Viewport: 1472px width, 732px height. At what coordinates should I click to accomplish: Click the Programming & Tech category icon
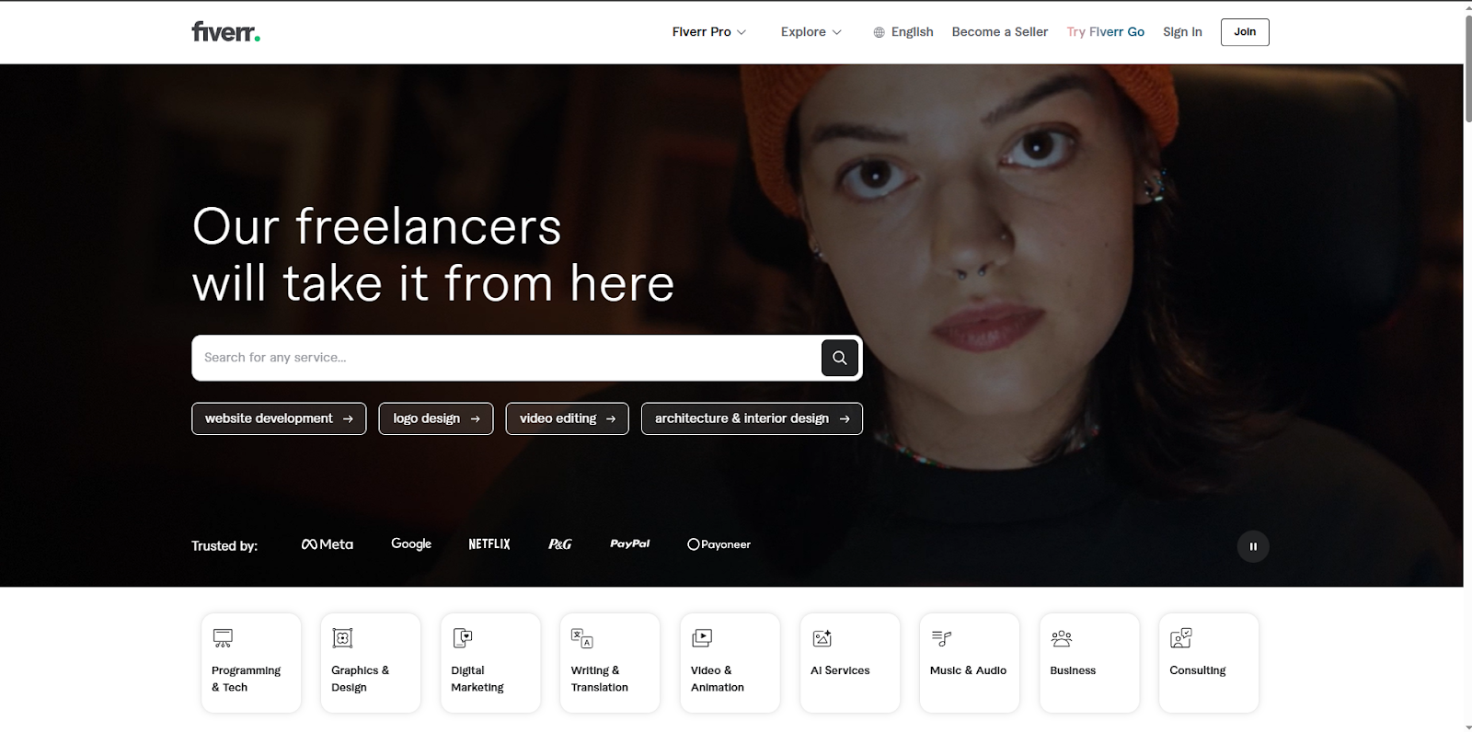click(223, 638)
